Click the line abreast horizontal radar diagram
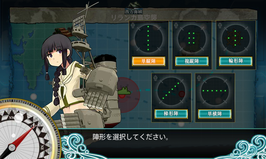 (x=215, y=91)
